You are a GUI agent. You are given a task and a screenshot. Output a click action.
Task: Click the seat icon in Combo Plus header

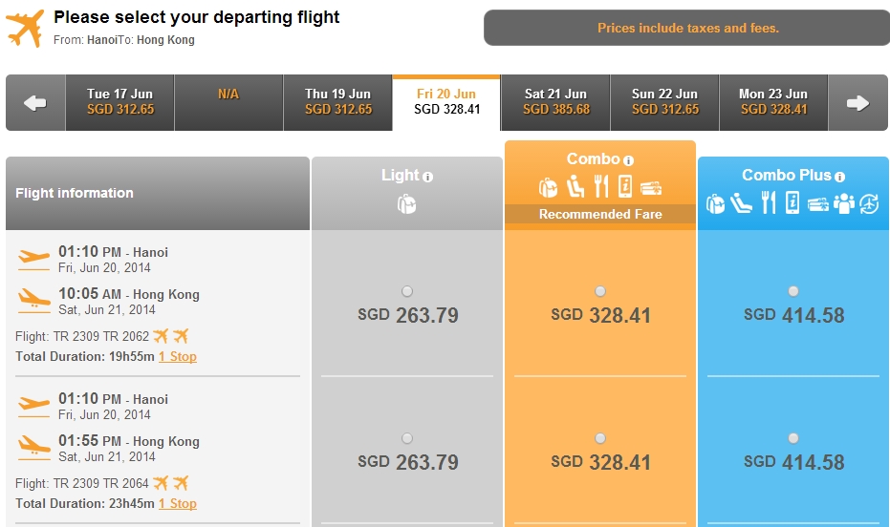[x=741, y=202]
